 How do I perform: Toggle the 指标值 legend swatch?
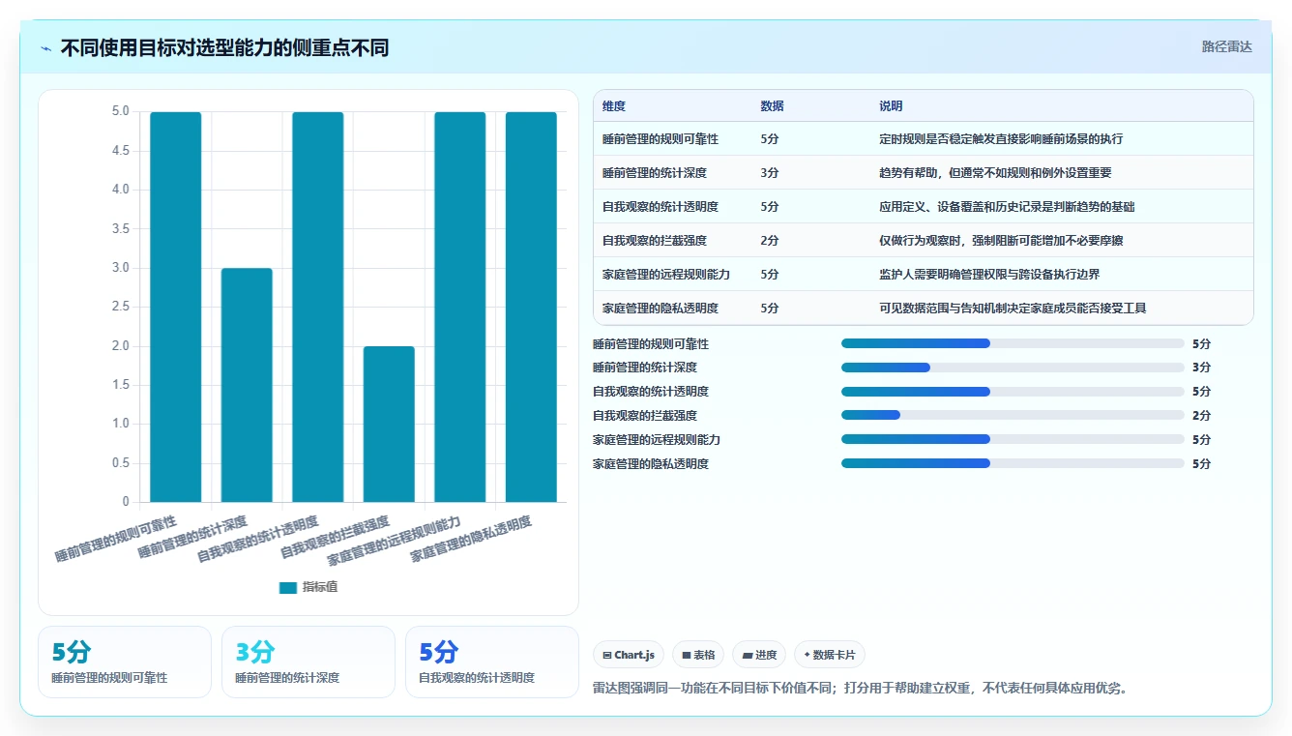click(288, 587)
